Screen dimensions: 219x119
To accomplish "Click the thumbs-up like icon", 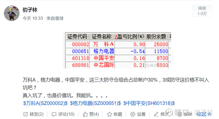I will tap(85, 114).
